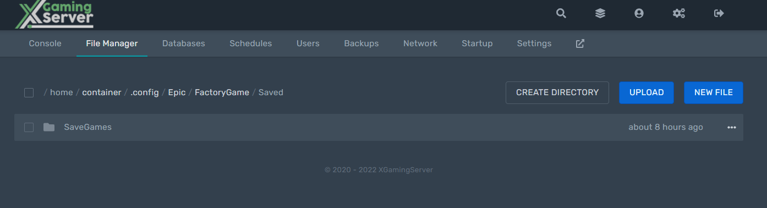Open the account profile icon

639,13
